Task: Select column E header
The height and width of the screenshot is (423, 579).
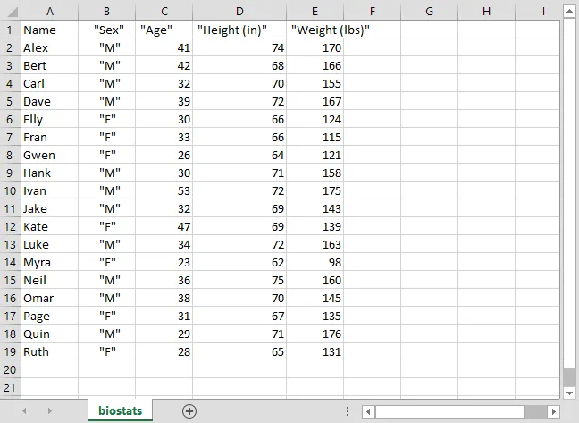Action: (315, 12)
